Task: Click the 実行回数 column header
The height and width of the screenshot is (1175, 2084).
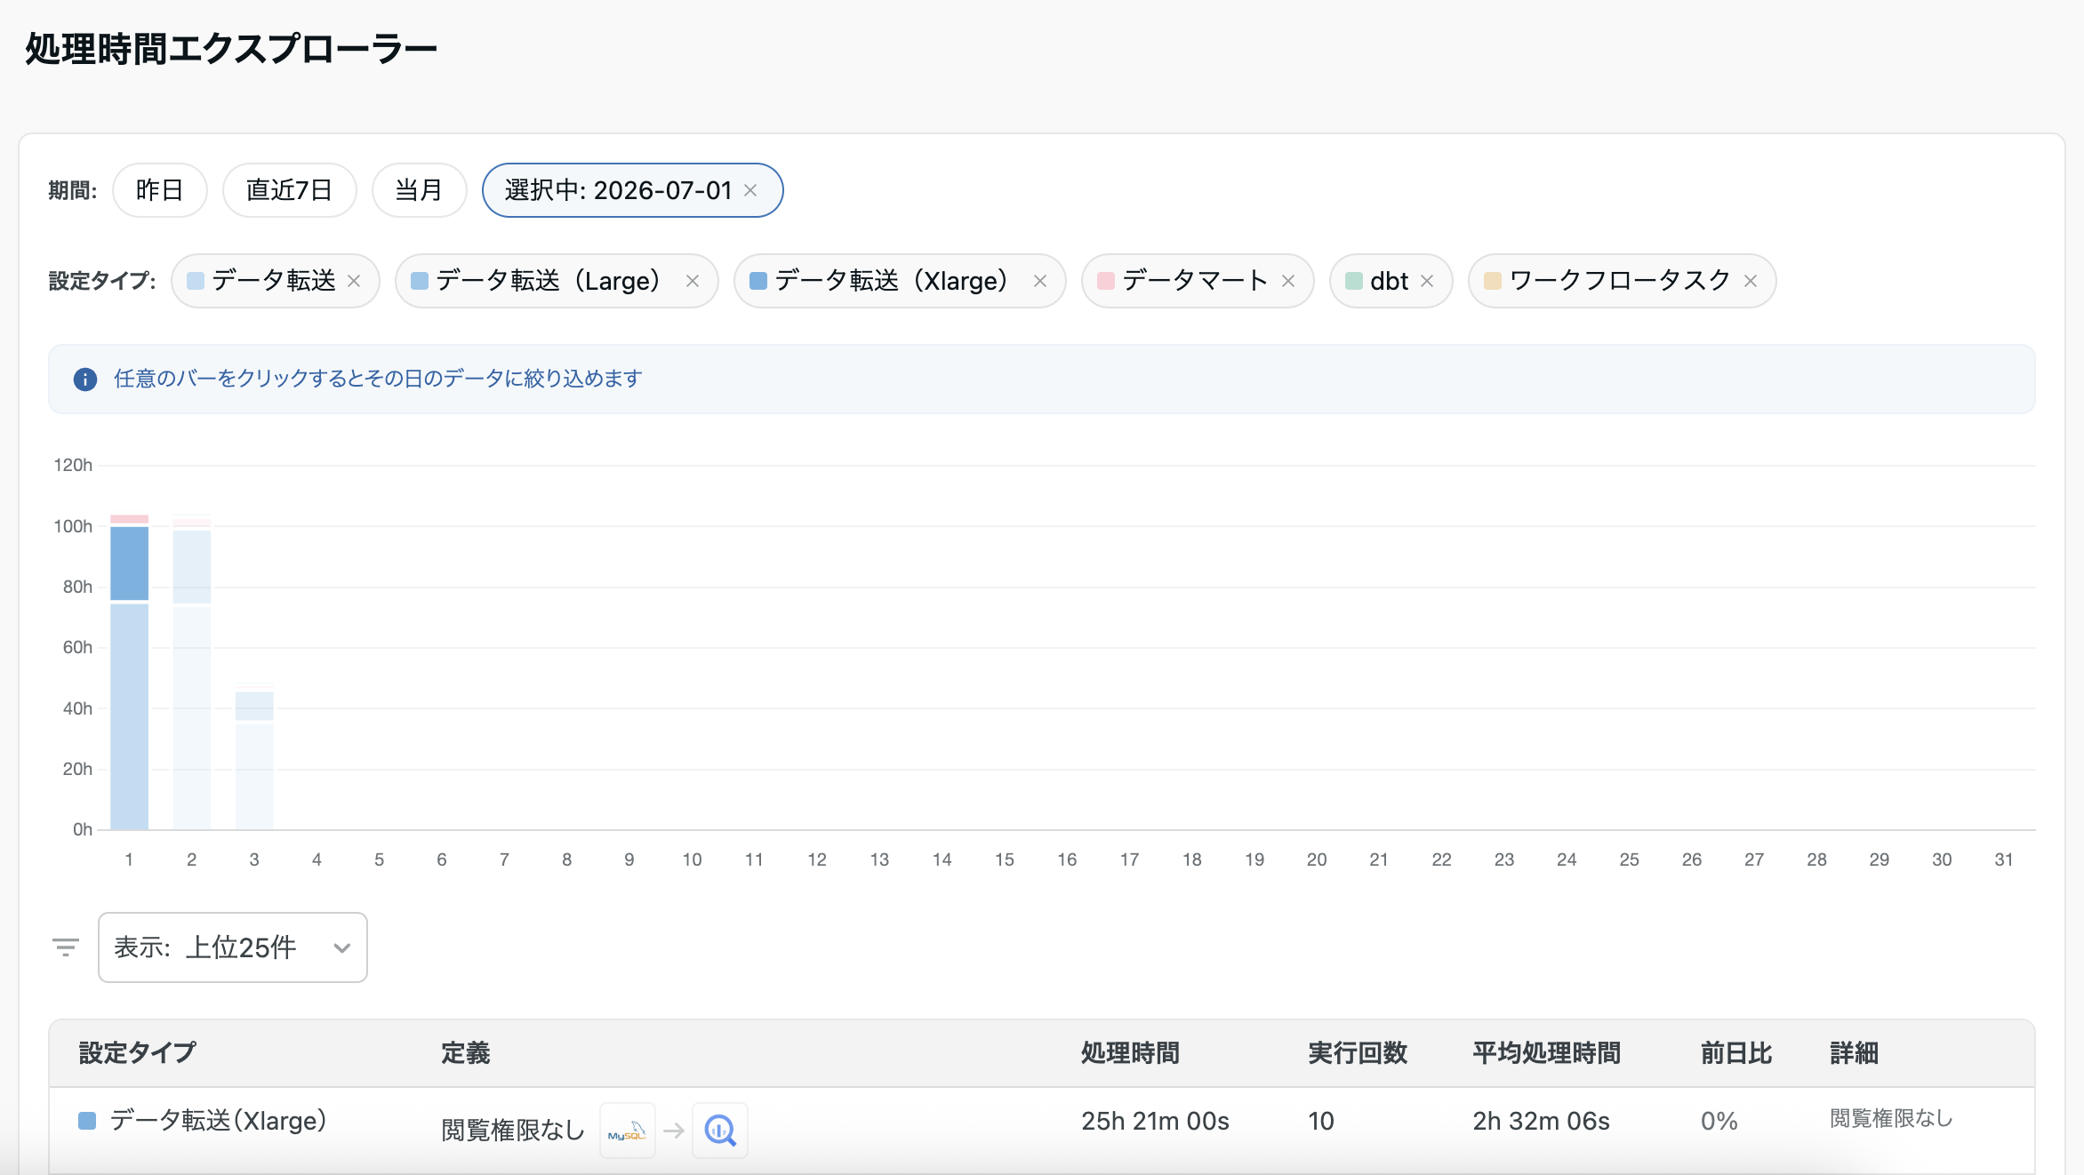Action: 1358,1053
